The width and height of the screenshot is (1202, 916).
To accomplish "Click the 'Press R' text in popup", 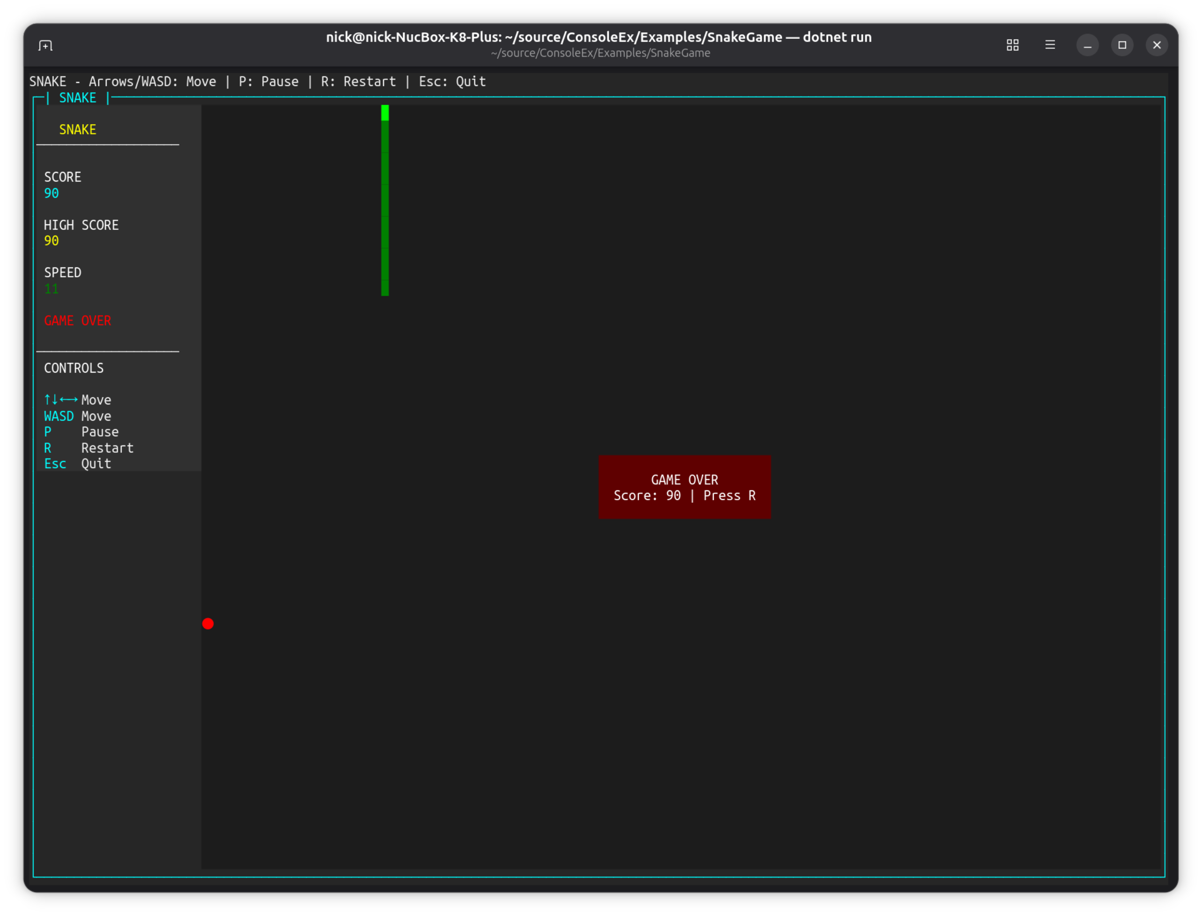I will point(729,495).
